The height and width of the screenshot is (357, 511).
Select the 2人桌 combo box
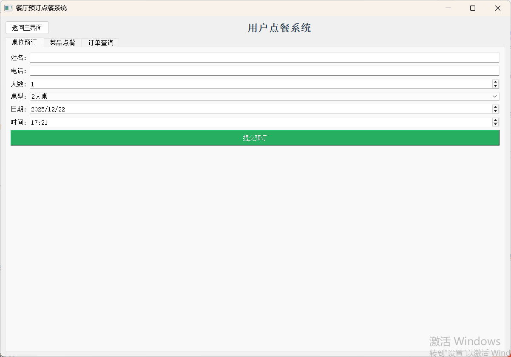(x=255, y=96)
